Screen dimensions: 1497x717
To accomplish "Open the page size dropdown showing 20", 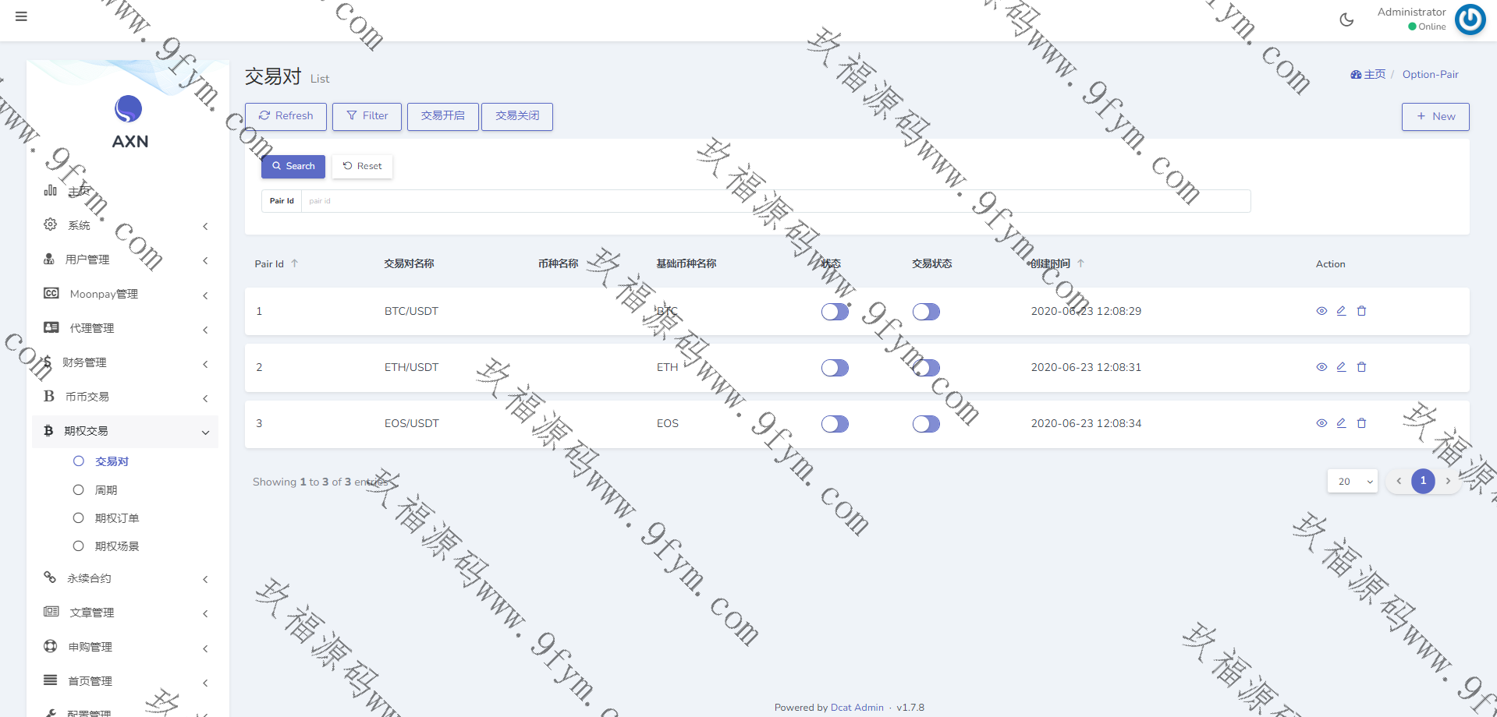I will click(x=1353, y=482).
